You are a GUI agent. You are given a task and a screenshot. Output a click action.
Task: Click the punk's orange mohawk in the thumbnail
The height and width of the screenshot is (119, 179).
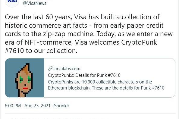[26, 69]
